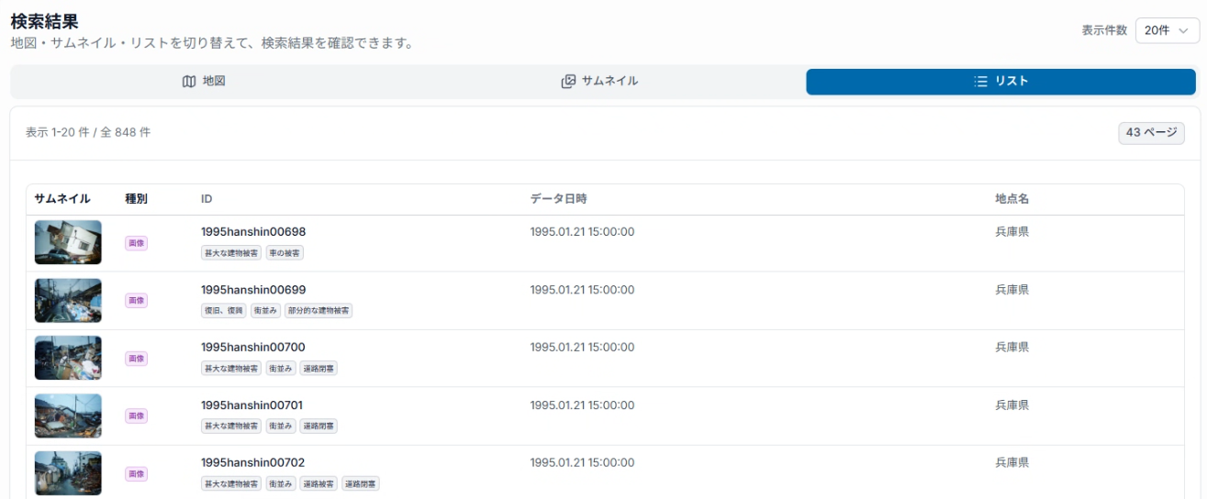Click 道路閉塞 tag under 1995hanshin00700
This screenshot has height=499, width=1207.
pos(319,369)
